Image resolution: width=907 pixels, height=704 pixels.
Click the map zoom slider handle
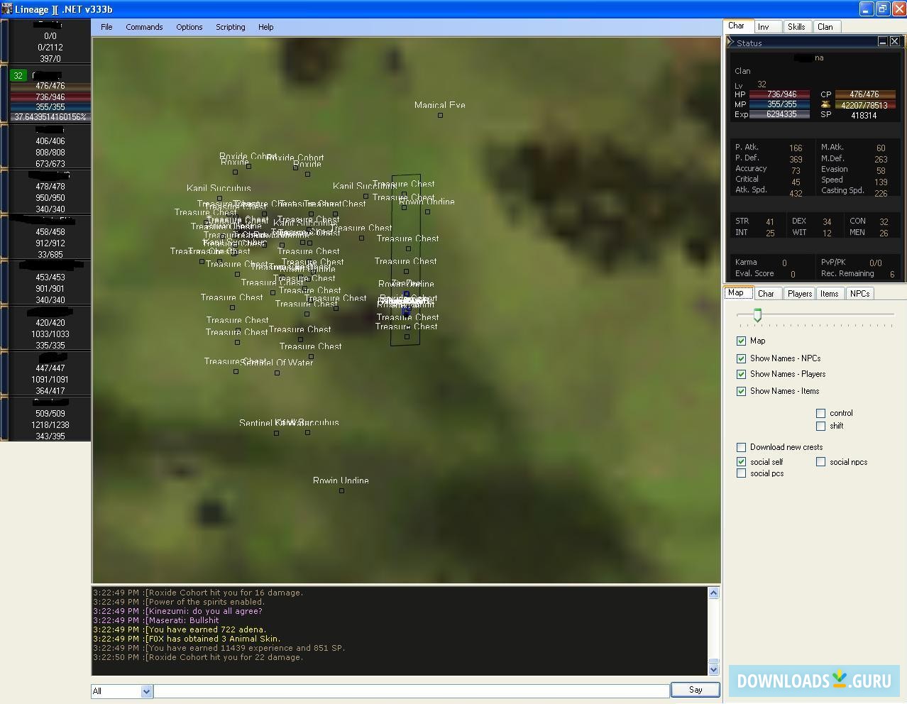[x=757, y=315]
